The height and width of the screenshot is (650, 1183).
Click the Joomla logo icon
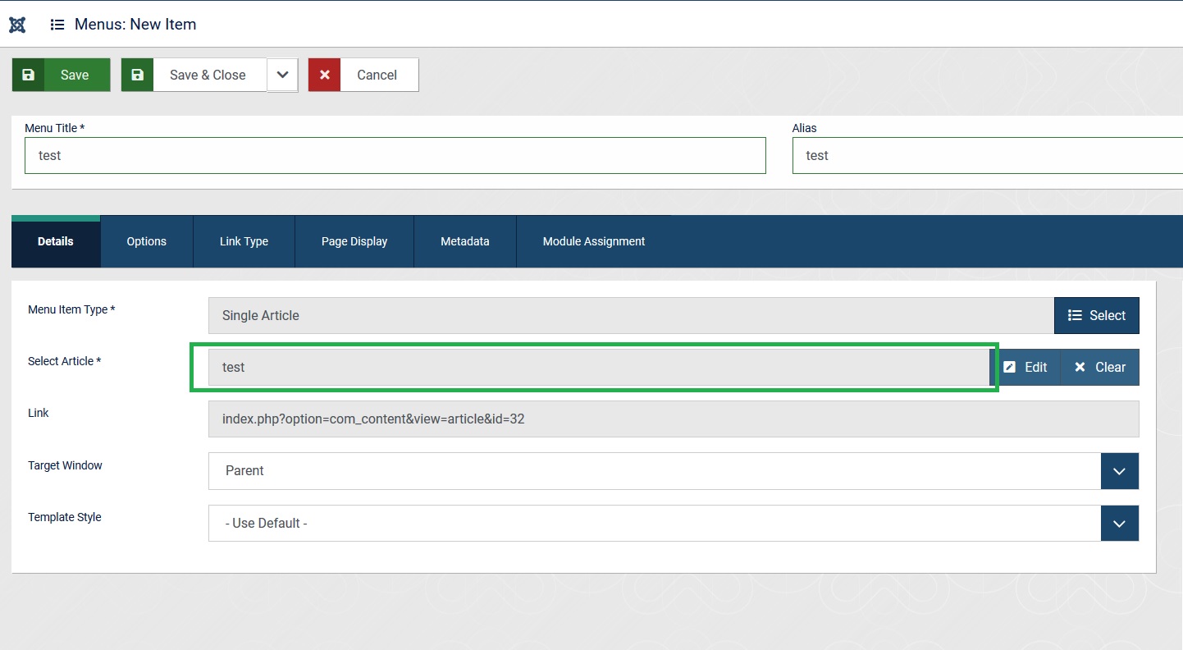point(17,25)
